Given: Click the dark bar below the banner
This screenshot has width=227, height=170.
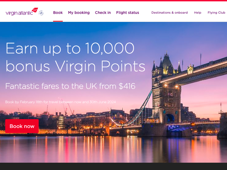Looking at the screenshot, I should pos(113,166).
